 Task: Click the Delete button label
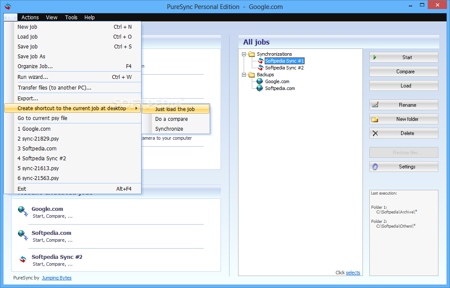tap(407, 133)
